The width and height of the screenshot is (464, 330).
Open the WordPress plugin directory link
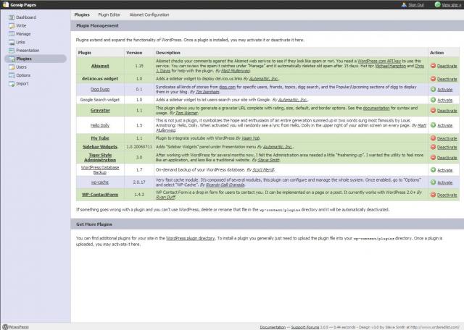[190, 238]
